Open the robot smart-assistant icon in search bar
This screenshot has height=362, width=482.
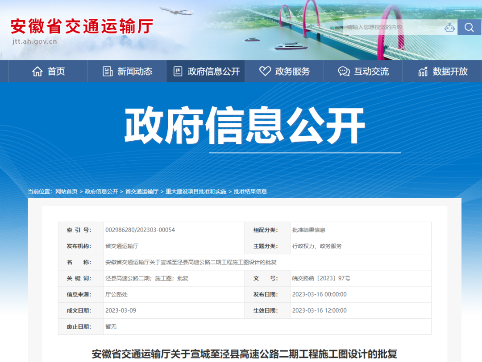pyautogui.click(x=450, y=27)
